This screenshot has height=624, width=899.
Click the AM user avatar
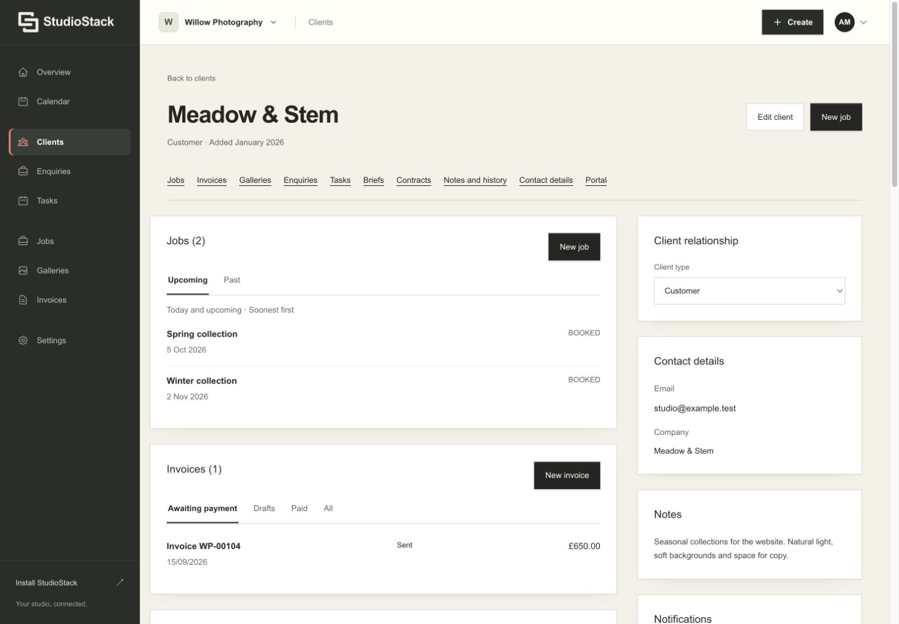point(845,22)
